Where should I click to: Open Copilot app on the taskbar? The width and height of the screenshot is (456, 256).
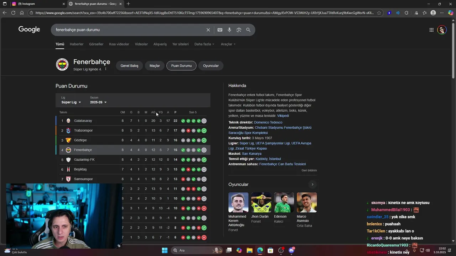[239, 250]
